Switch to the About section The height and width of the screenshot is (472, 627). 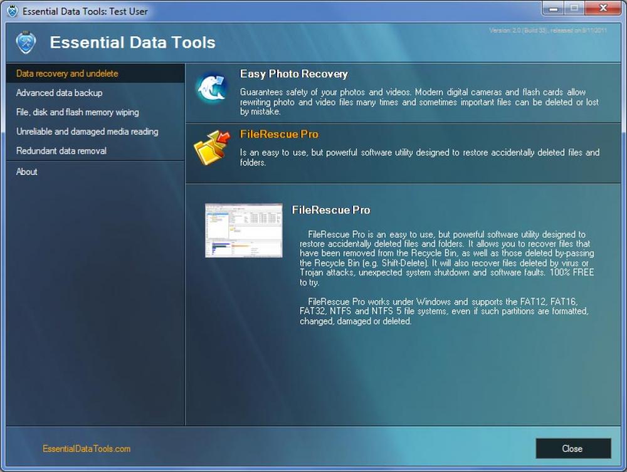26,172
